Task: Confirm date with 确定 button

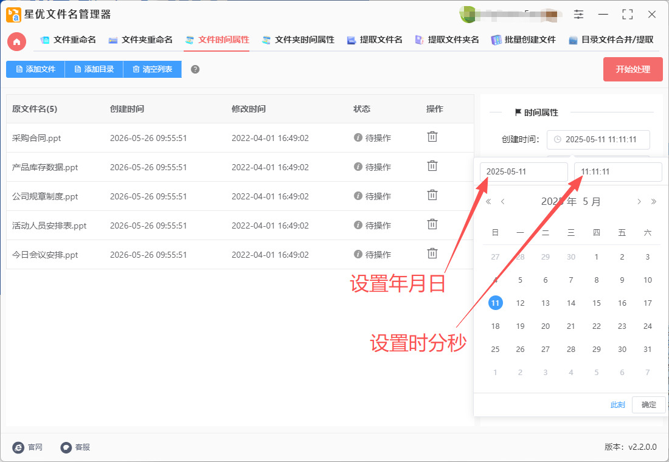Action: (648, 405)
